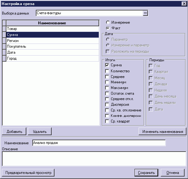Click the Предварительный просмотр button
The height and width of the screenshot is (179, 188).
coord(28,173)
